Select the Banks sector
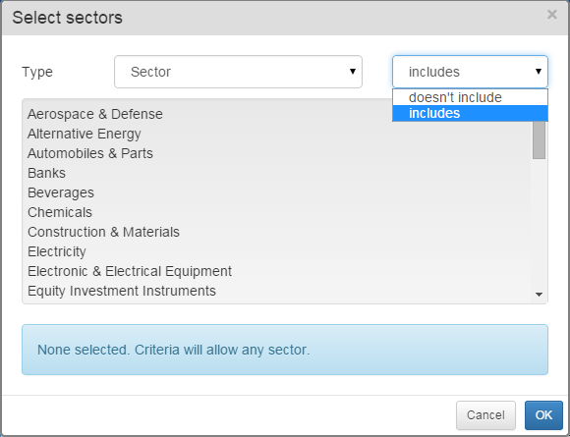The height and width of the screenshot is (437, 570). pyautogui.click(x=46, y=173)
